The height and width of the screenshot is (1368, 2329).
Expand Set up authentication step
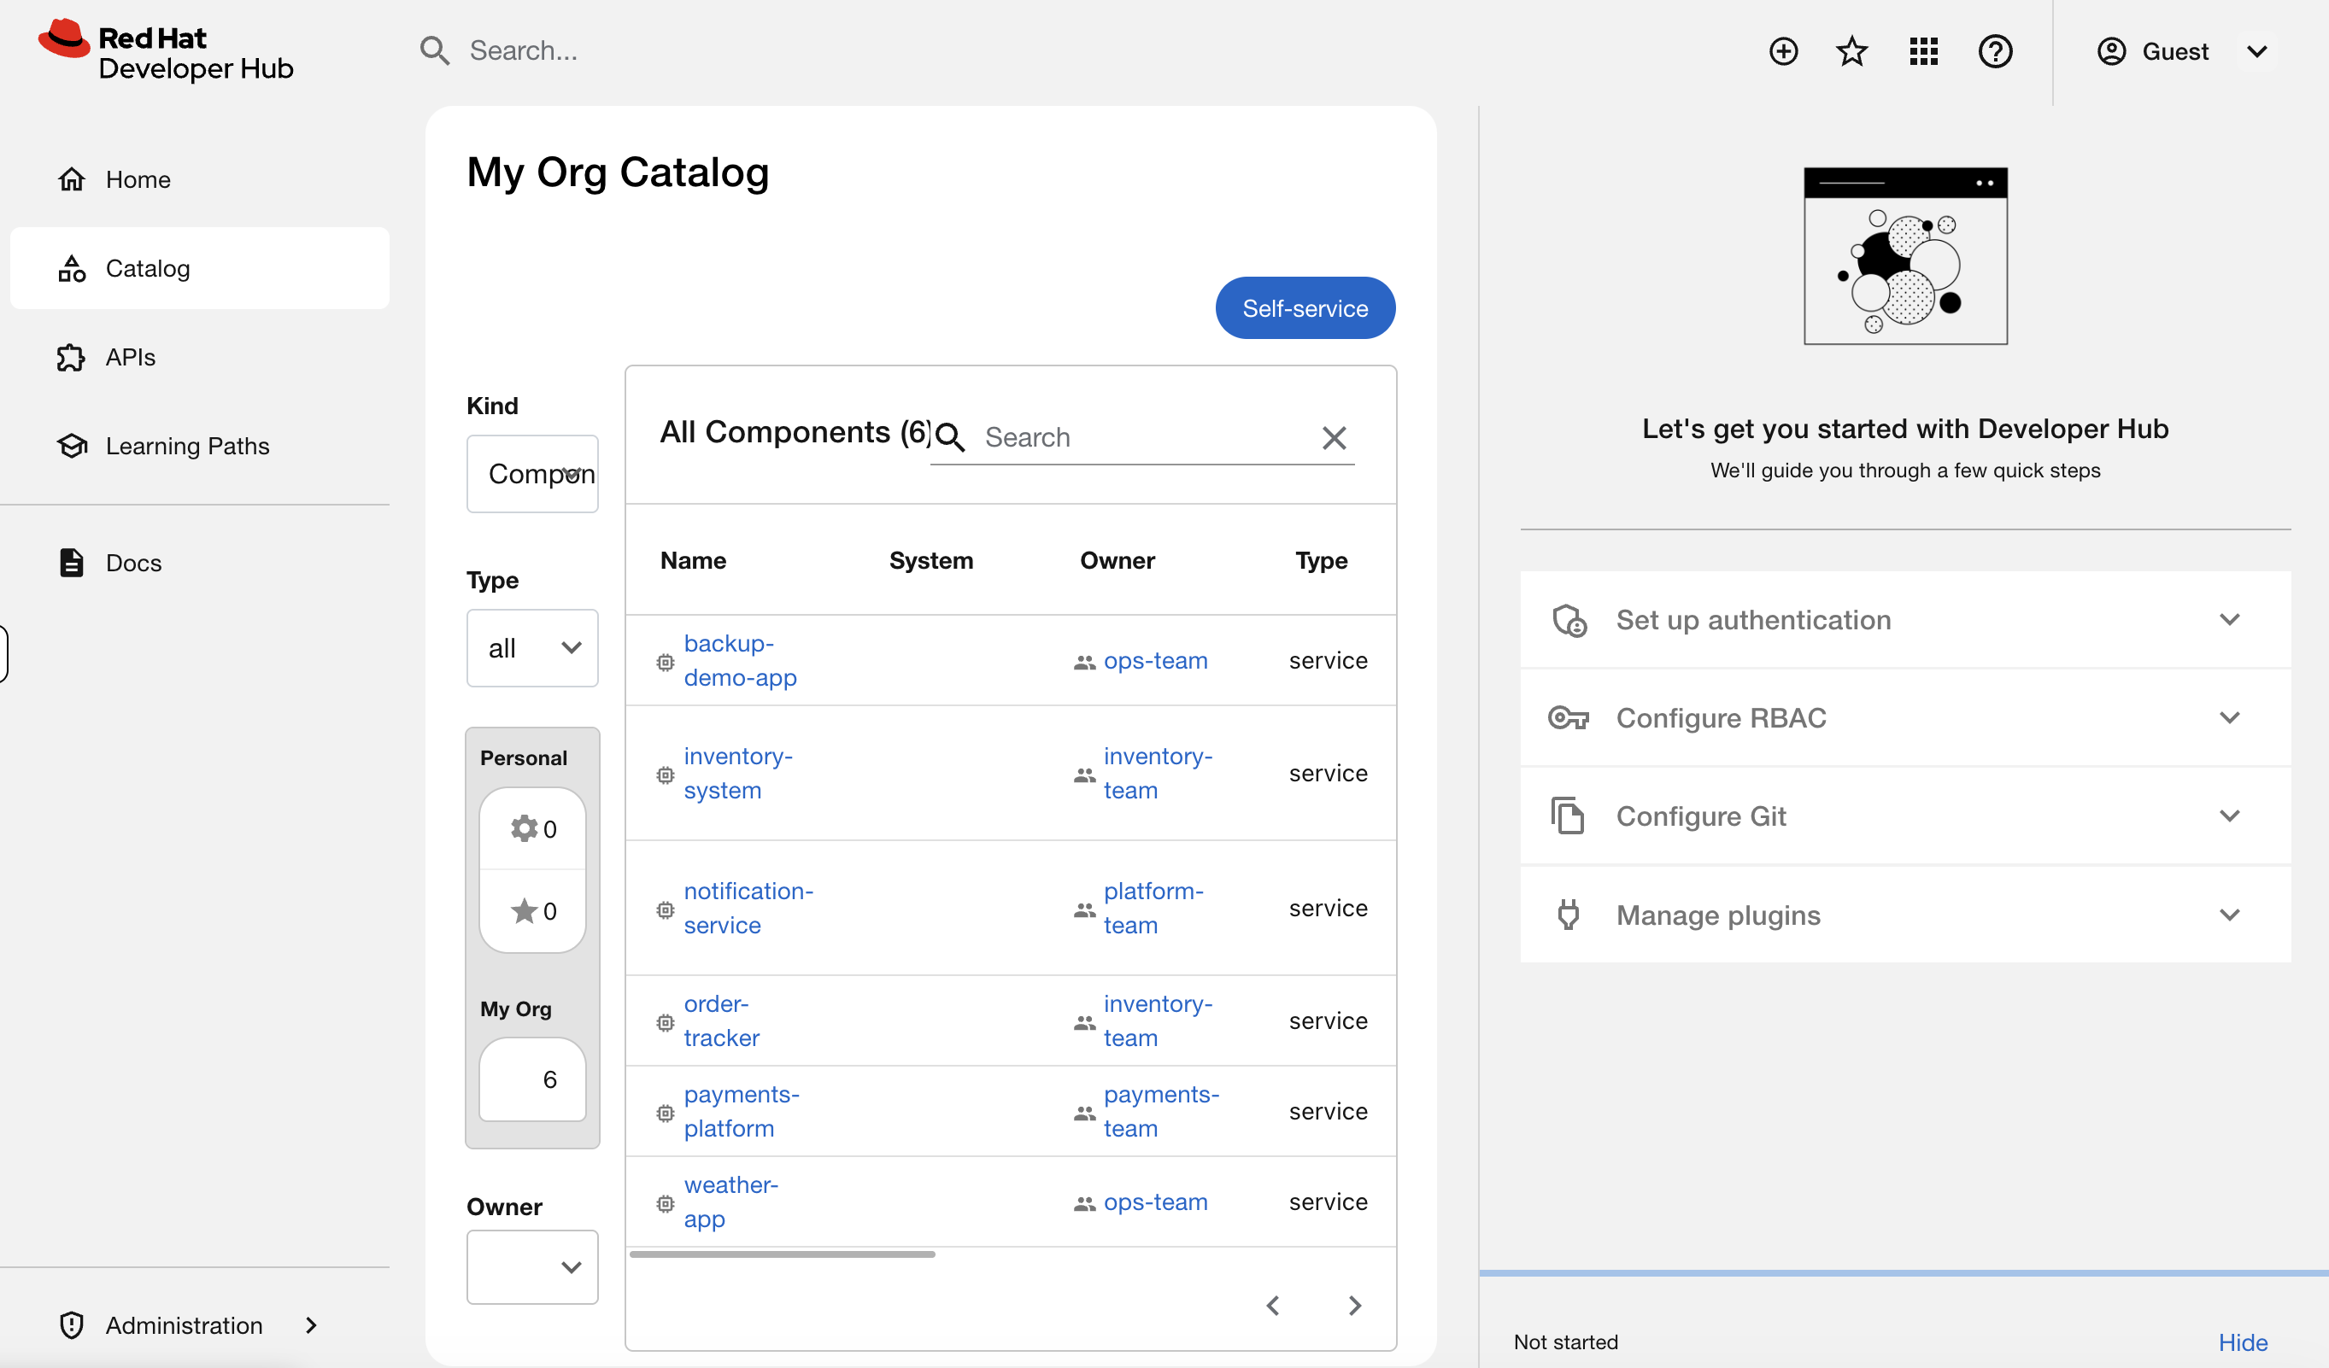1906,620
